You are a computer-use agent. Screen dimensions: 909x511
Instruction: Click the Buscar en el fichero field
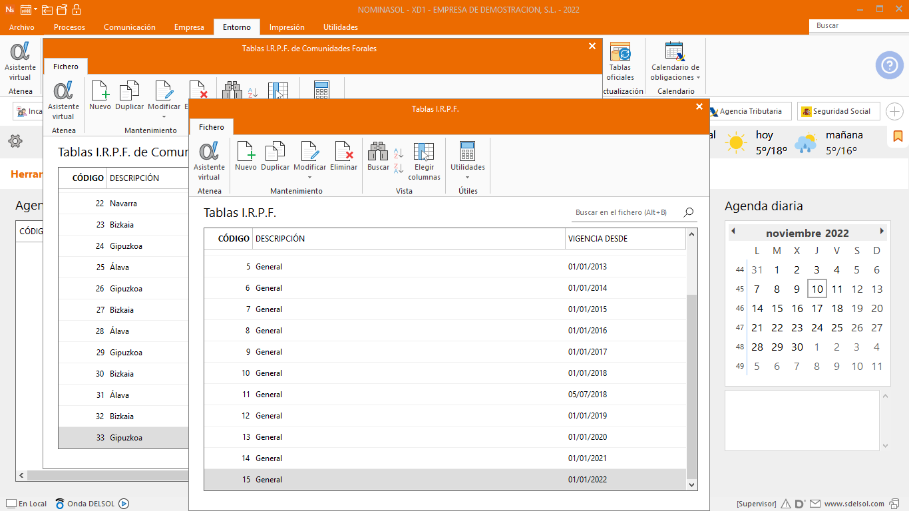coord(626,212)
